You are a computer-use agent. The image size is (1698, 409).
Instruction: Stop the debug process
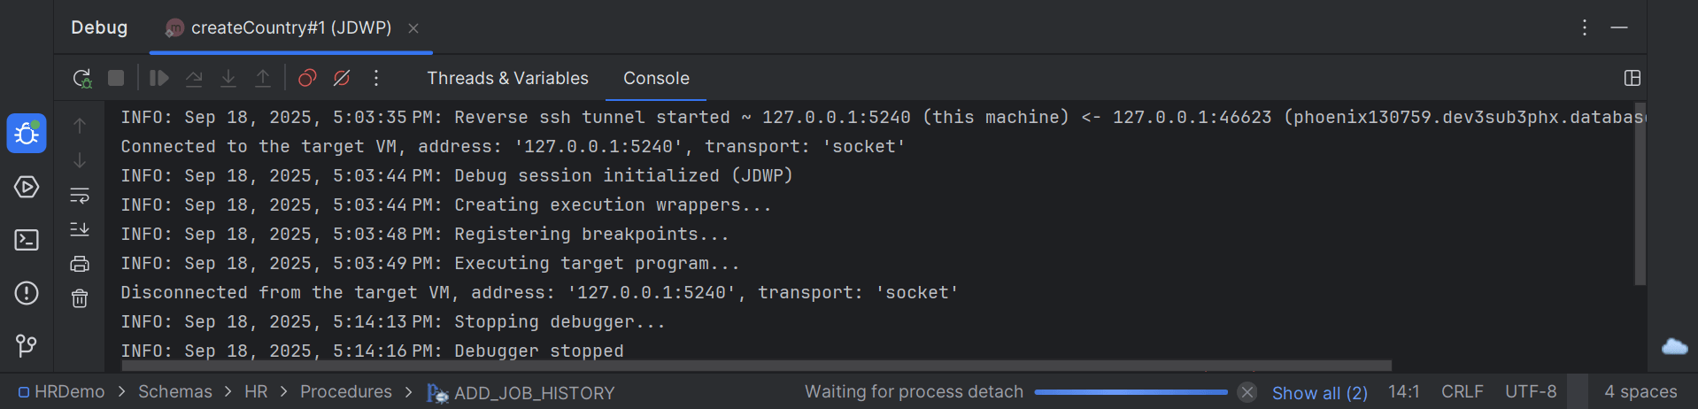[116, 78]
